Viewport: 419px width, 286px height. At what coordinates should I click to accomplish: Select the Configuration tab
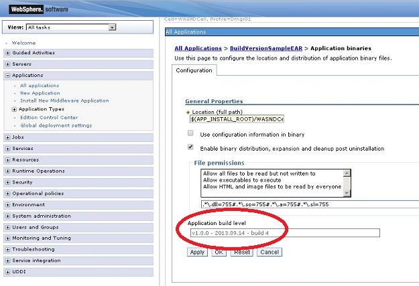point(194,70)
